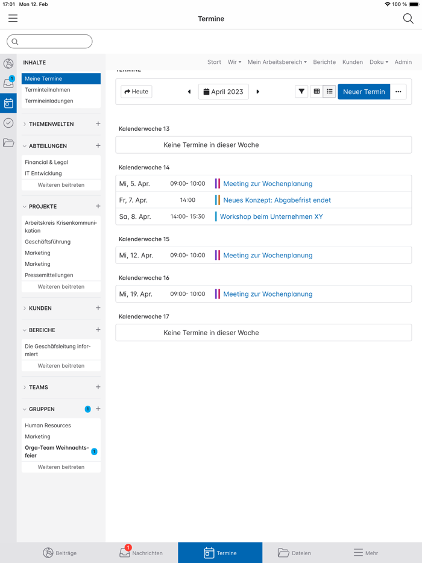Select the calendar Termine icon in sidebar
The image size is (422, 563).
8,104
